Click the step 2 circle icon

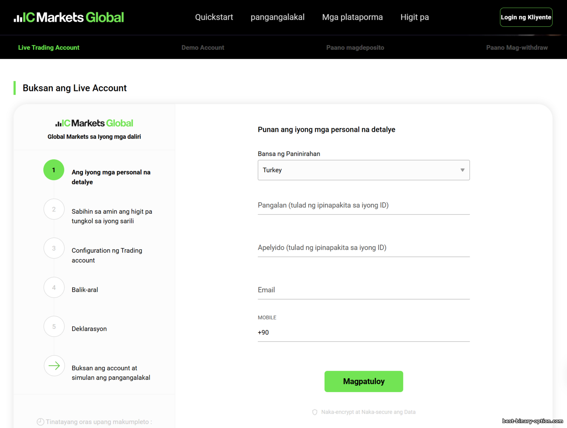(54, 209)
